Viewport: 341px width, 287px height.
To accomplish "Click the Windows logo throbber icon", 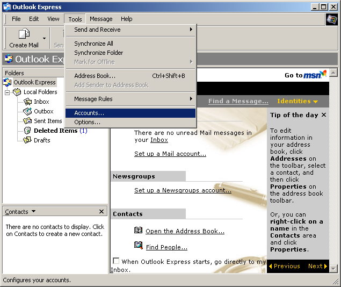I will click(x=331, y=19).
